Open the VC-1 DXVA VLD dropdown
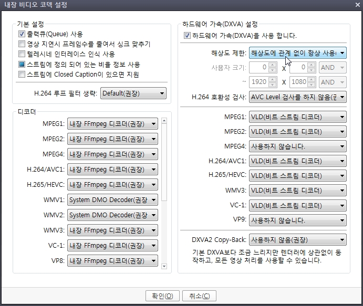363x306 pixels. 297,206
